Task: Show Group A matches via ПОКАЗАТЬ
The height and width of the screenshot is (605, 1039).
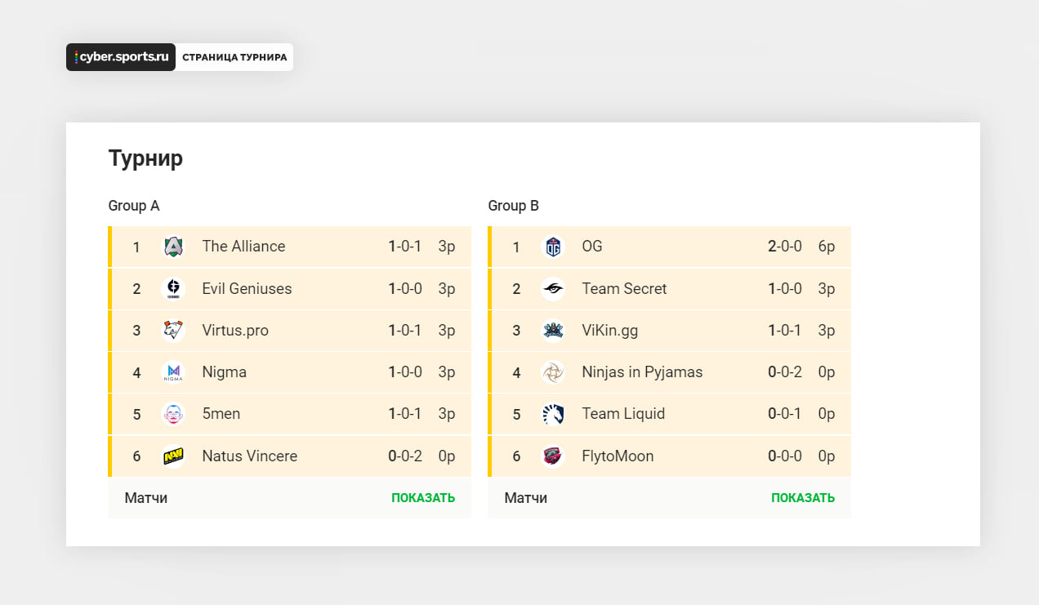Action: 423,498
